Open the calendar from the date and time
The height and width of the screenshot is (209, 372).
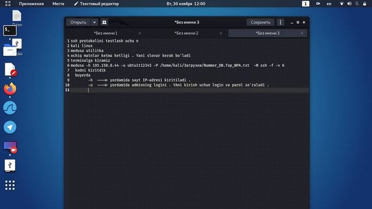pyautogui.click(x=186, y=3)
